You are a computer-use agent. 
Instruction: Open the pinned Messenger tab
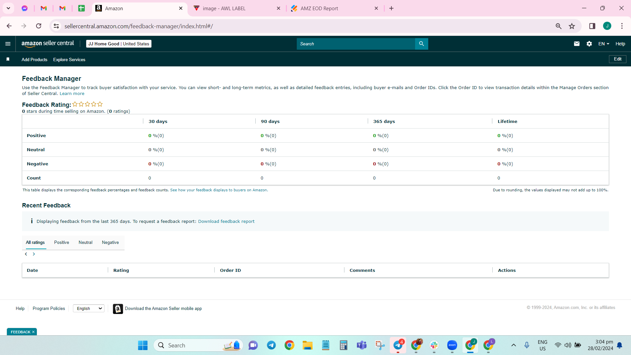(x=25, y=8)
